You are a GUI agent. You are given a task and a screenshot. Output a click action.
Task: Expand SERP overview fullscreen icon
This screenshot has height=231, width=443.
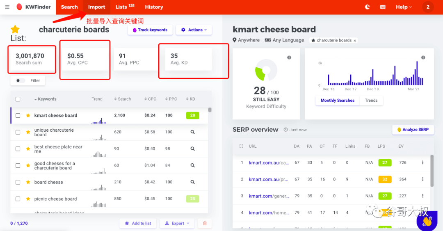pyautogui.click(x=241, y=146)
